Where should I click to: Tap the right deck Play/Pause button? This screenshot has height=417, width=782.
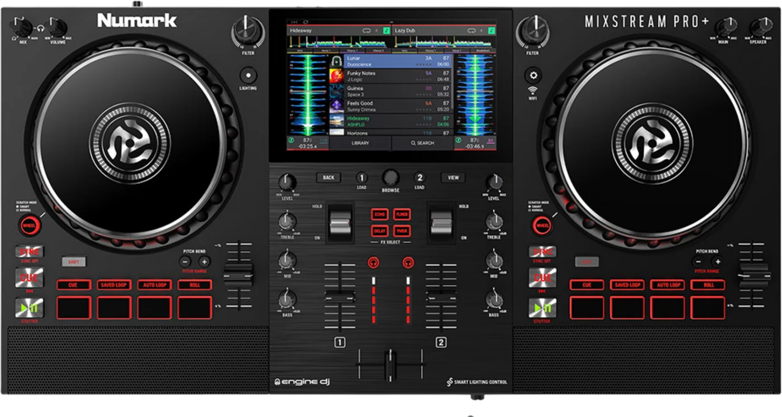coord(542,308)
